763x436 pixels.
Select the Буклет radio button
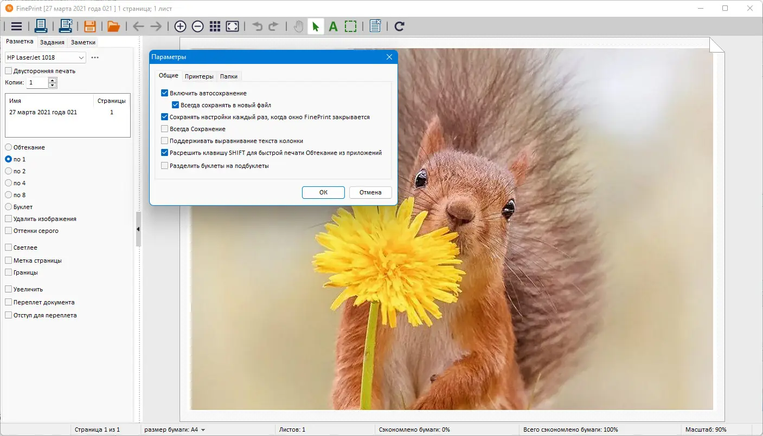click(x=8, y=207)
